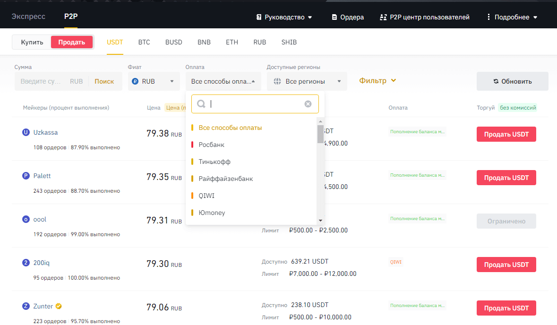Switch to Продать mode
557x325 pixels.
click(72, 42)
